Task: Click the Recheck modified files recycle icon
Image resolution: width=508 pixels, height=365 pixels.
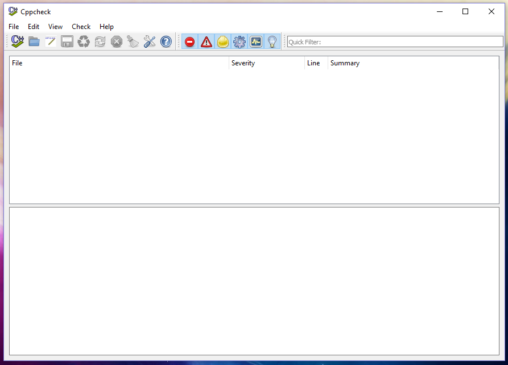Action: [x=84, y=42]
